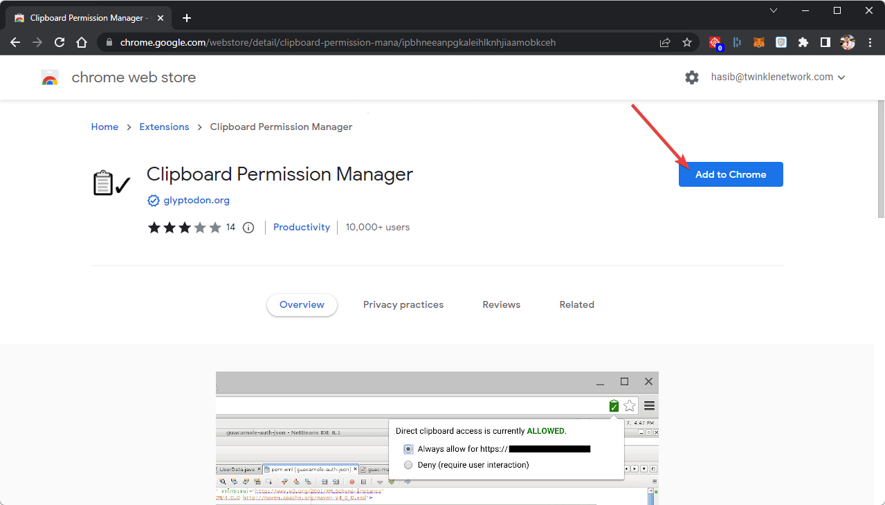This screenshot has height=505, width=885.
Task: Select the 'Always allow' radio in the screenshot
Action: tap(408, 449)
